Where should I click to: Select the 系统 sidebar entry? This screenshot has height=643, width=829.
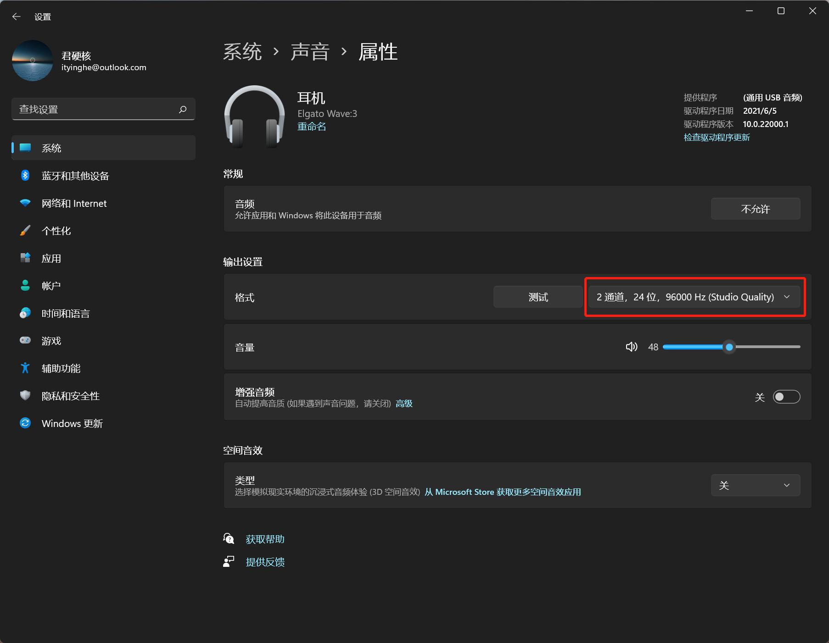(x=52, y=148)
